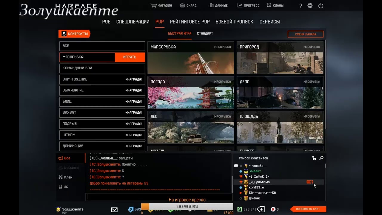Open the Прогресс graph icon
The height and width of the screenshot is (215, 382).
click(x=240, y=5)
